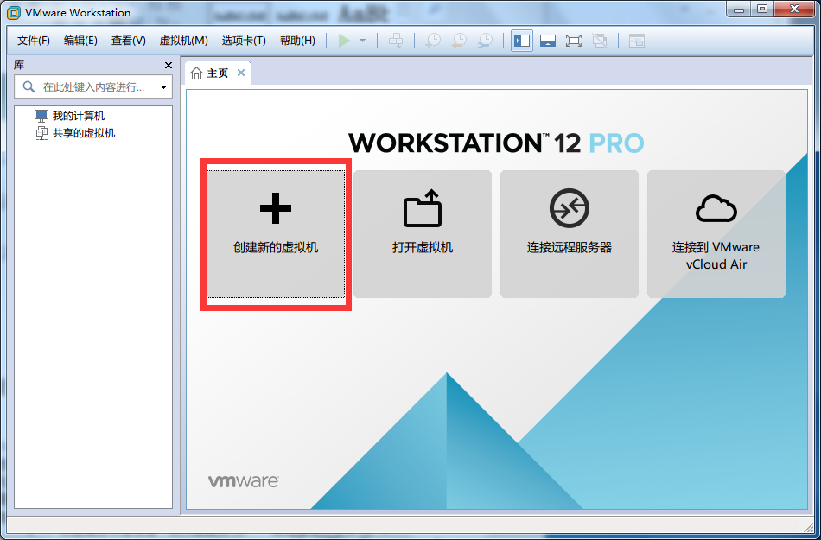Expand the library search filter dropdown
821x540 pixels.
click(x=163, y=87)
